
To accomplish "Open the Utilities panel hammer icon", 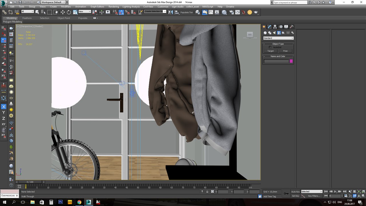I will tap(291, 27).
